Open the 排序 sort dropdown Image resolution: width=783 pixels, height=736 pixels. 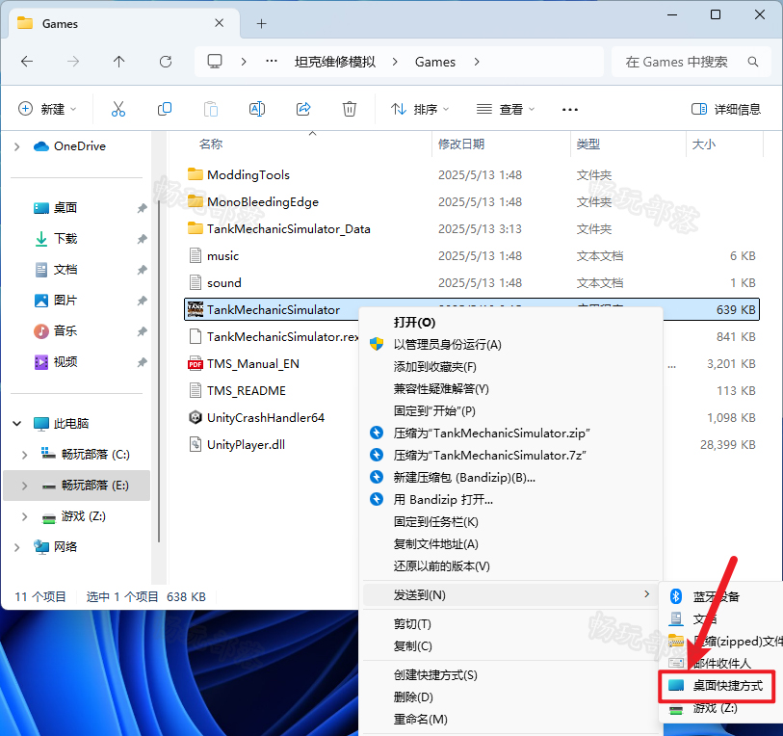(x=420, y=109)
